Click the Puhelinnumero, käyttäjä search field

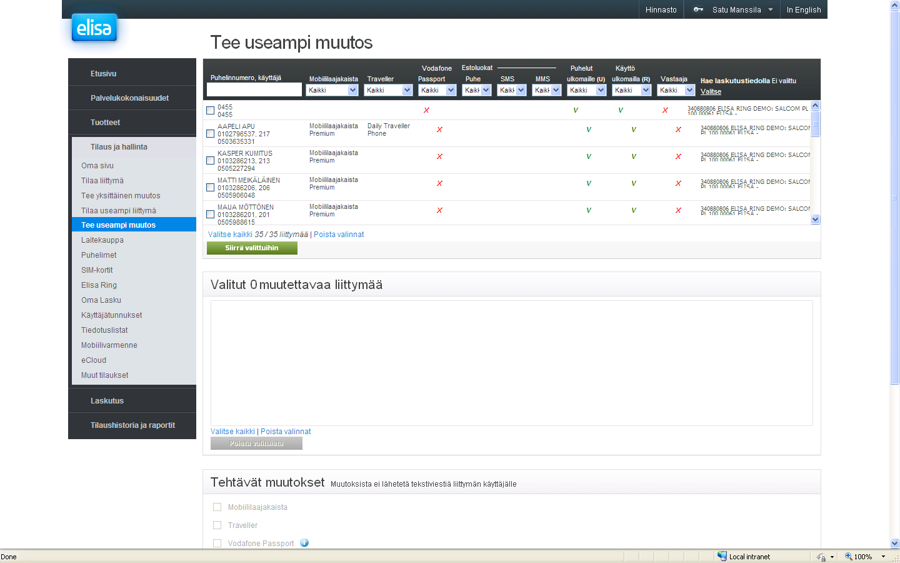(254, 90)
